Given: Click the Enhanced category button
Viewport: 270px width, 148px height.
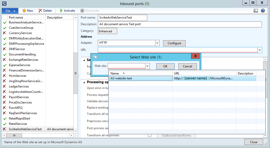Looking at the screenshot, I should click(107, 31).
